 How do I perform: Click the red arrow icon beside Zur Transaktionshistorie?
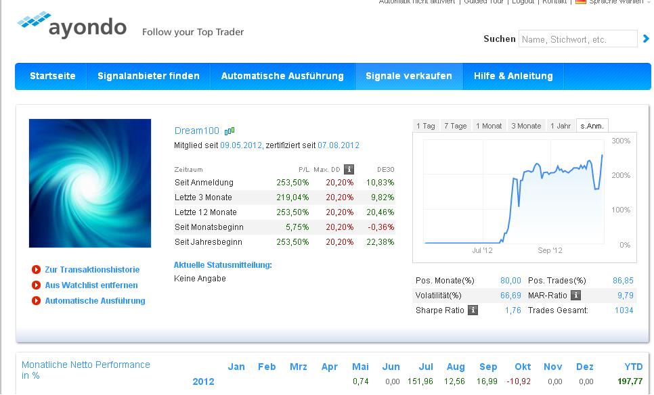(37, 269)
